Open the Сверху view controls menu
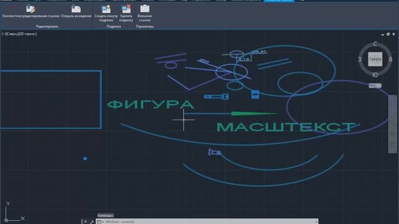399x224 pixels. click(12, 34)
